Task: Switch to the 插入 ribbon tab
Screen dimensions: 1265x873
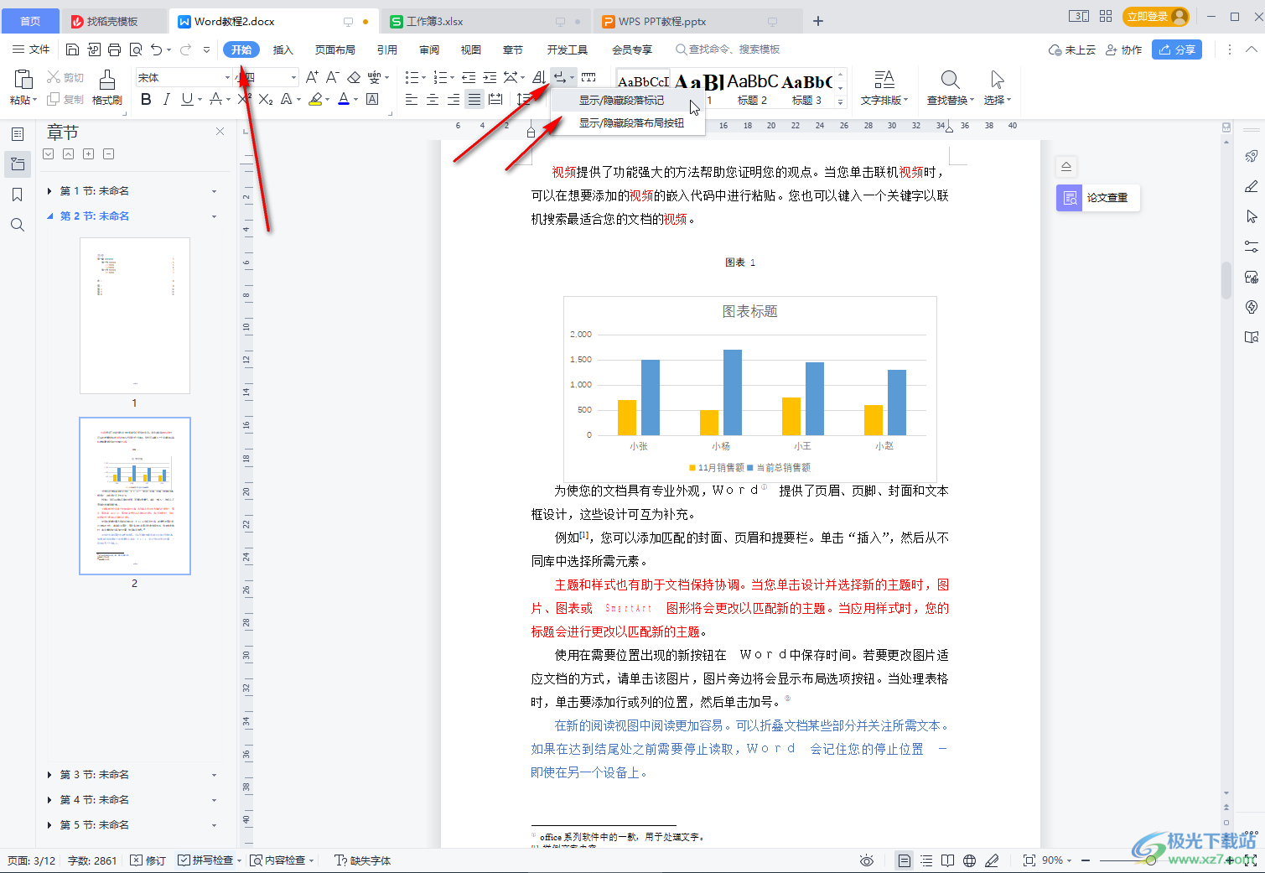Action: (x=283, y=49)
